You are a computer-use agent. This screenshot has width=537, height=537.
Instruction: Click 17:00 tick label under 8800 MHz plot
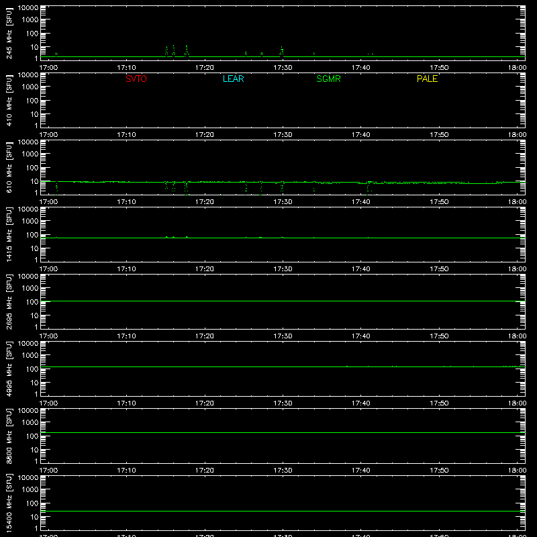(x=48, y=471)
